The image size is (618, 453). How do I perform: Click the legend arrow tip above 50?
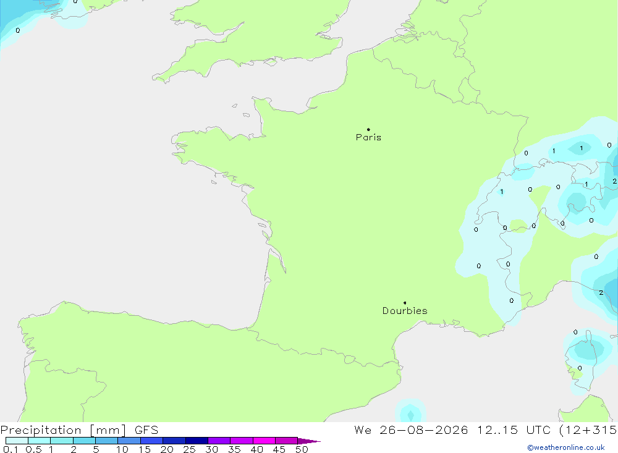(x=309, y=441)
